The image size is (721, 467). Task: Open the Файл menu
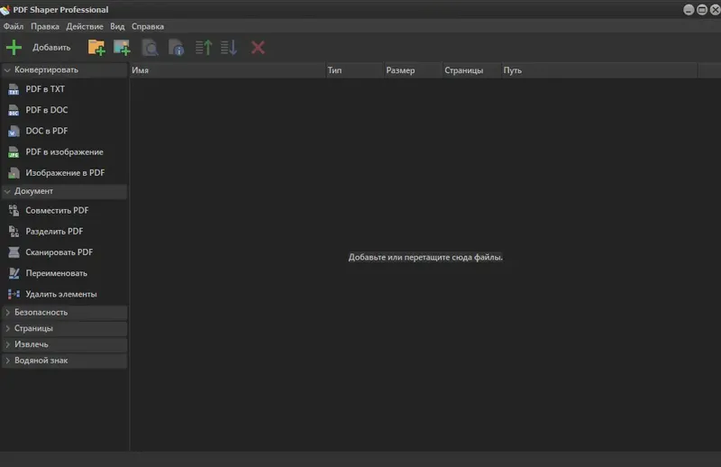pyautogui.click(x=14, y=27)
